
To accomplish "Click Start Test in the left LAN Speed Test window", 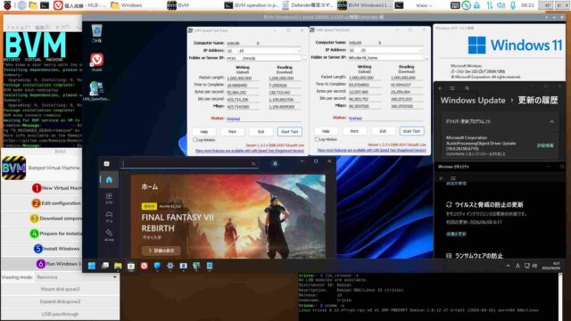I will coord(289,131).
